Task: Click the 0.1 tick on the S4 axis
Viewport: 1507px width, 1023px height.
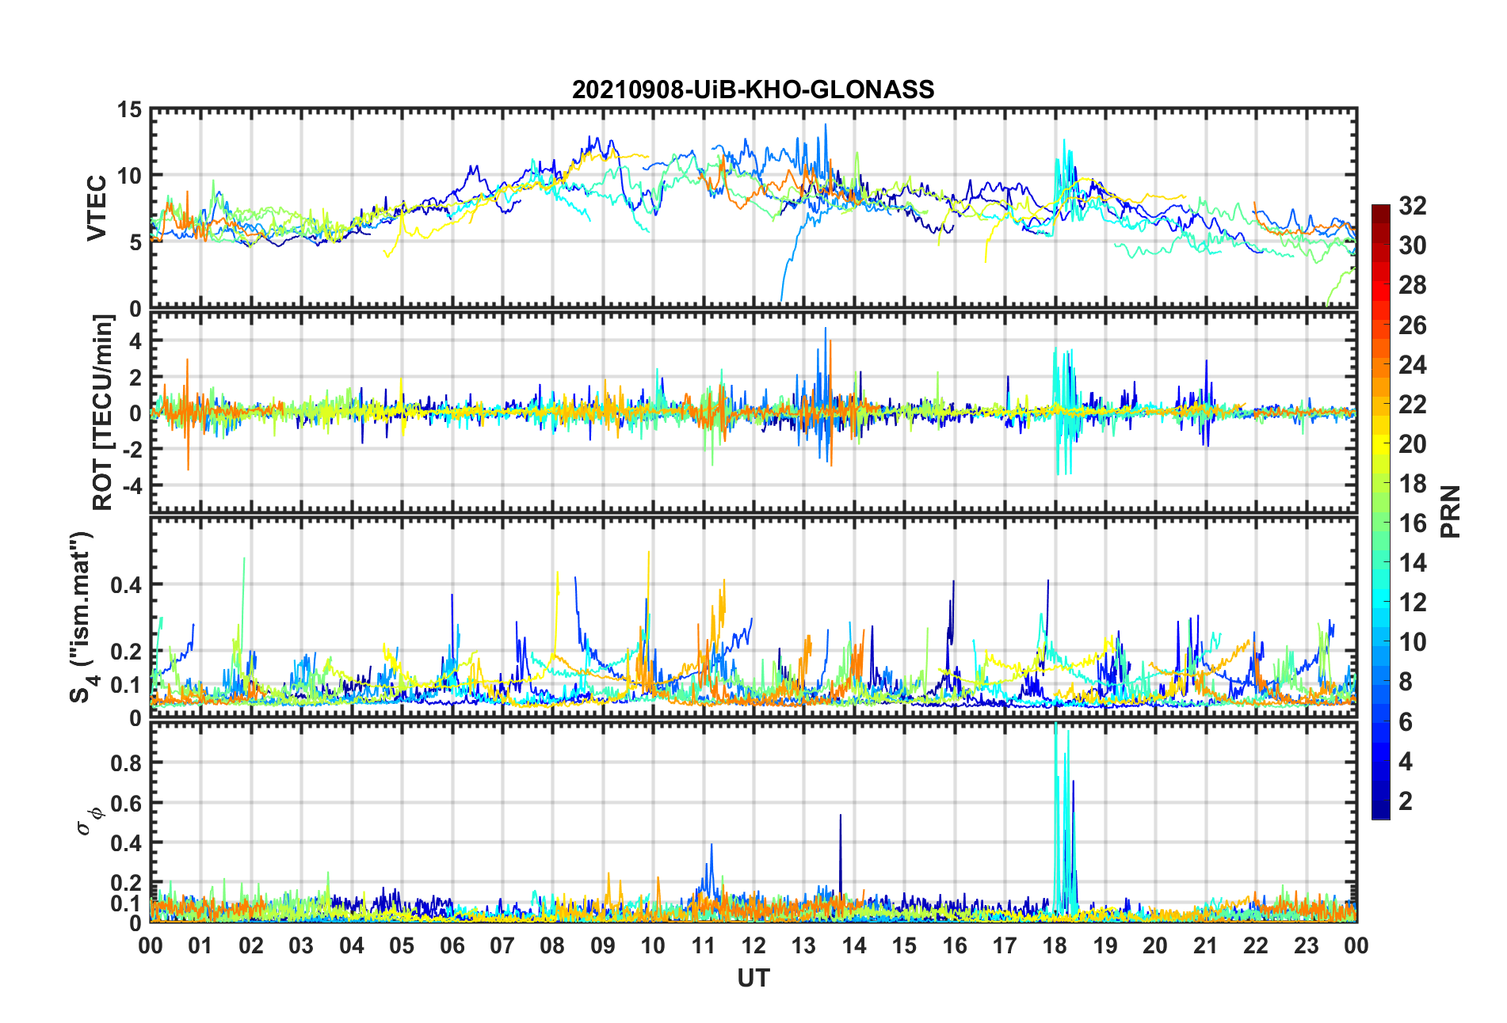Action: click(126, 685)
